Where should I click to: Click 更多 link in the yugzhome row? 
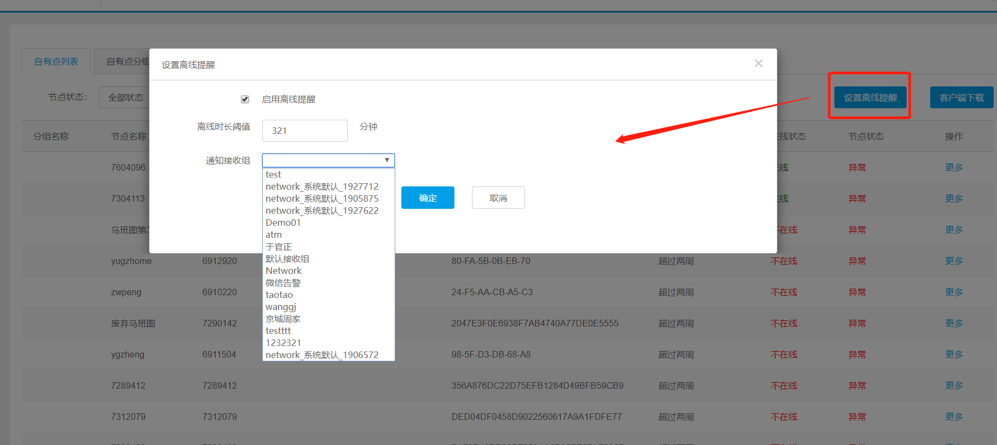pos(954,261)
